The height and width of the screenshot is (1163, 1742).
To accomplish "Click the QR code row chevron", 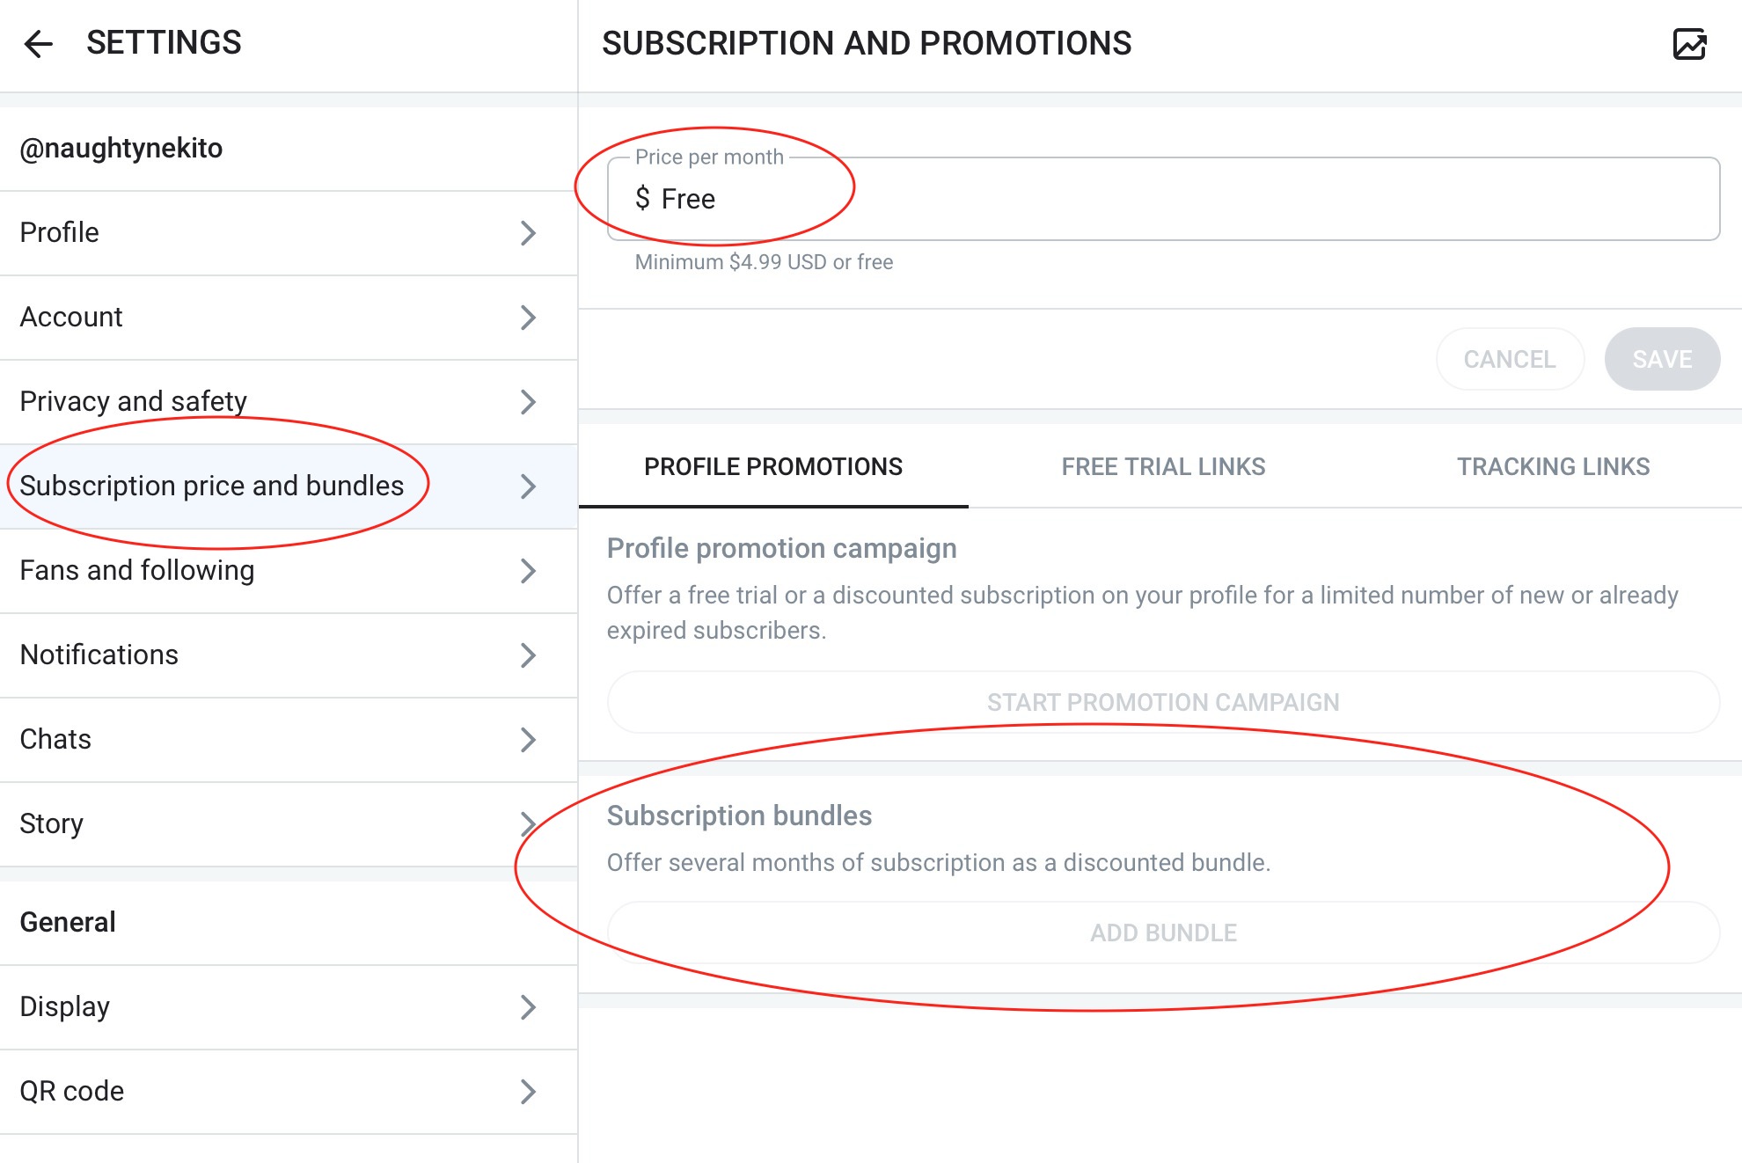I will click(x=528, y=1092).
